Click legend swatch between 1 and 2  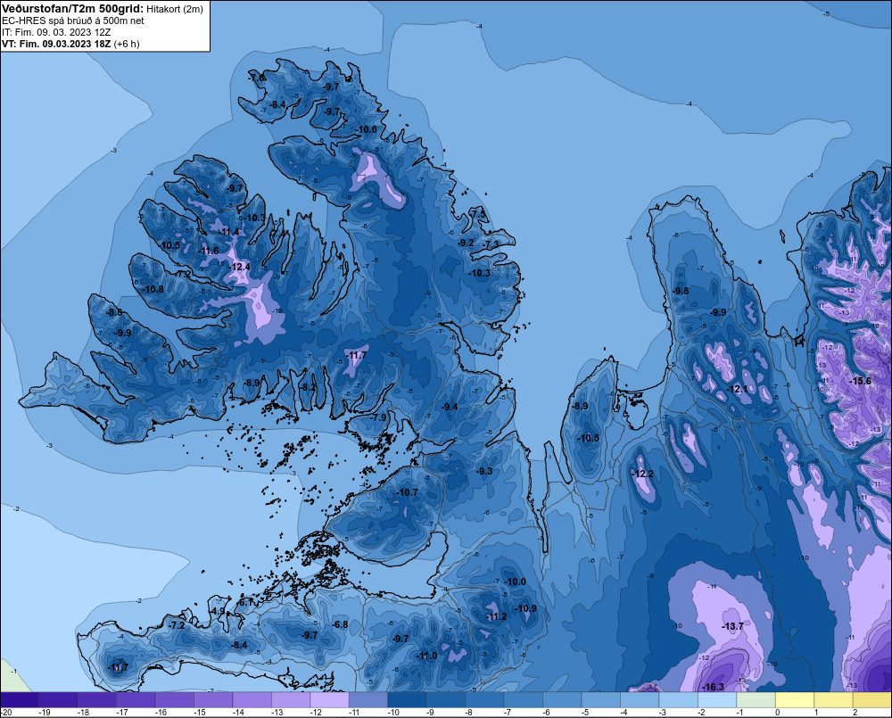[x=833, y=700]
